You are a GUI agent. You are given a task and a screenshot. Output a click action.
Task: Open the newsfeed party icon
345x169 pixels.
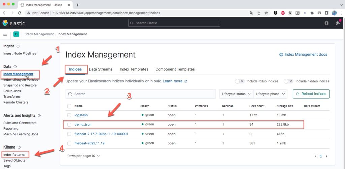point(338,23)
